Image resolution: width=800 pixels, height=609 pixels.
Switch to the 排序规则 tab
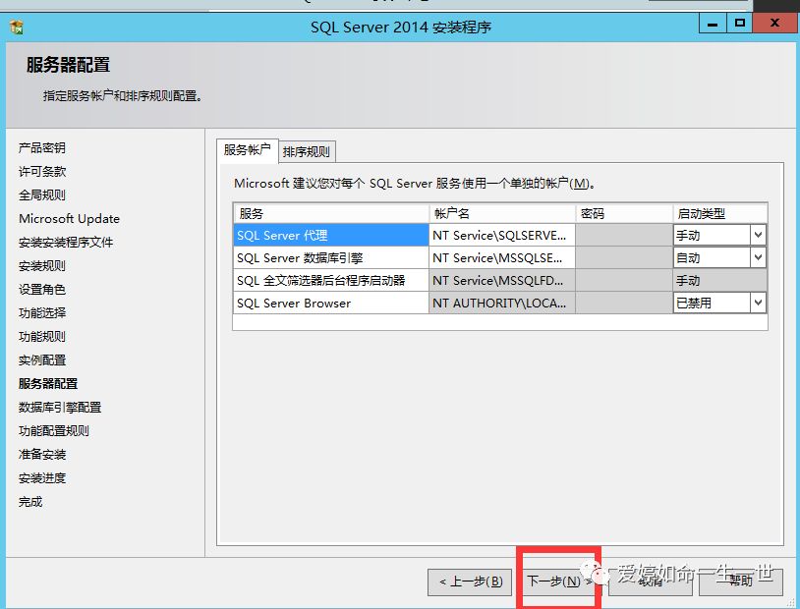point(307,151)
